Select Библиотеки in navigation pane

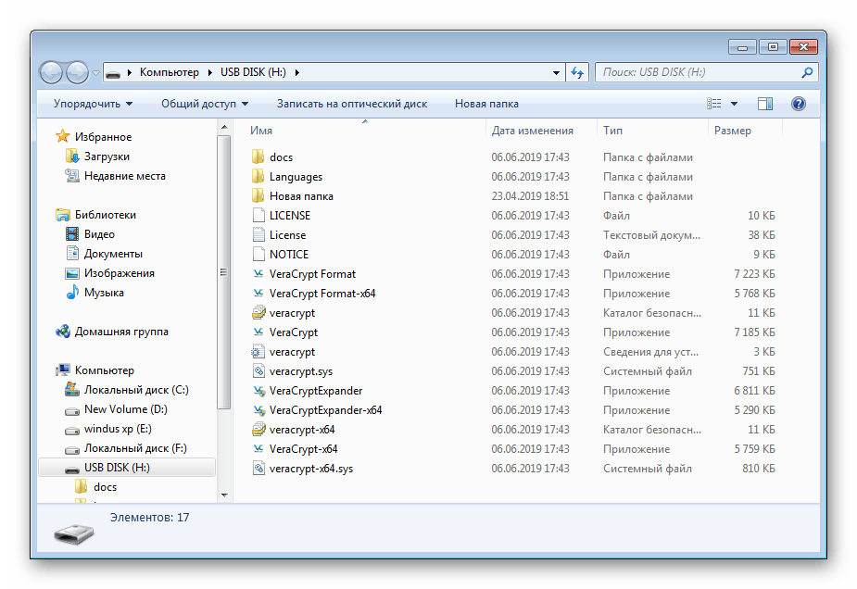106,215
